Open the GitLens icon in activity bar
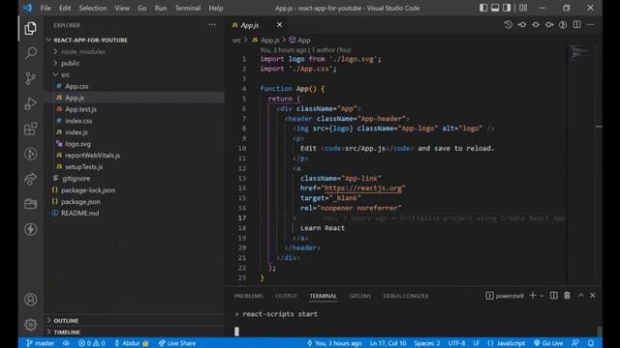620x348 pixels. pyautogui.click(x=30, y=154)
